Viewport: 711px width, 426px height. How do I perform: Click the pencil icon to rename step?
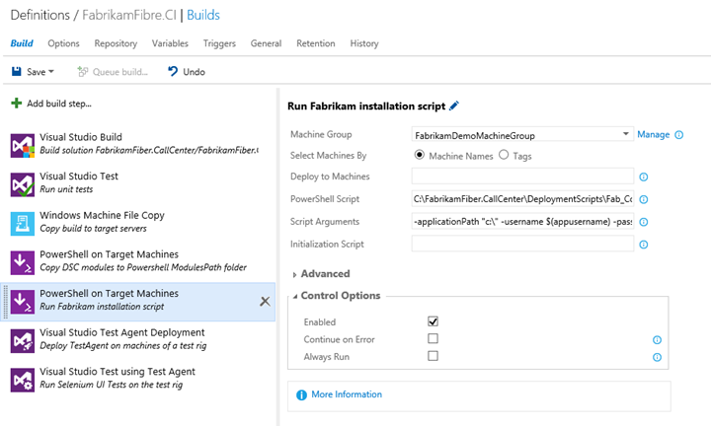[454, 106]
